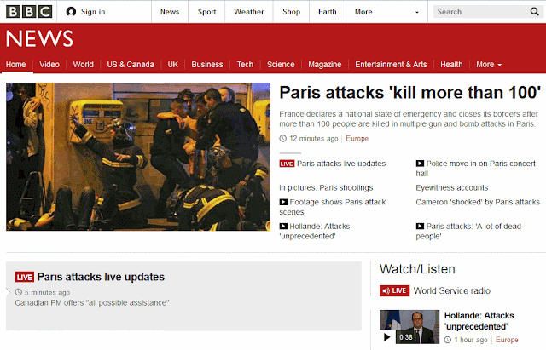Select the Science tab
Image resolution: width=546 pixels, height=350 pixels.
pos(281,65)
